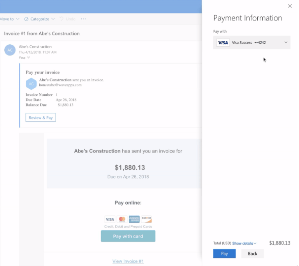
Task: Click the hexagon AC logo in invoice card
Action: pyautogui.click(x=31, y=84)
